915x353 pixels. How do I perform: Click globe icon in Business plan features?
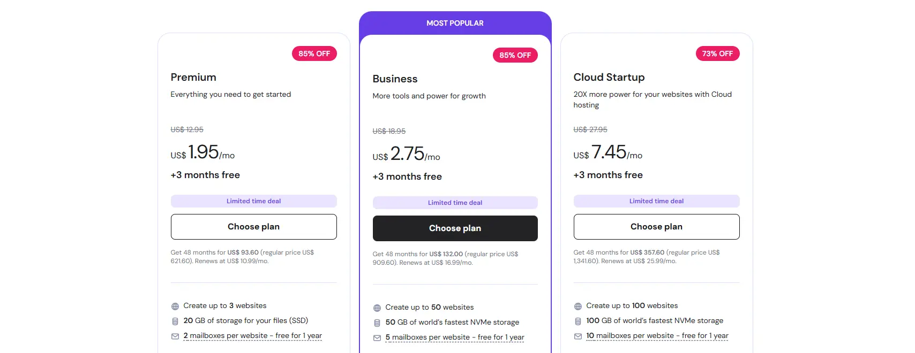(x=377, y=308)
